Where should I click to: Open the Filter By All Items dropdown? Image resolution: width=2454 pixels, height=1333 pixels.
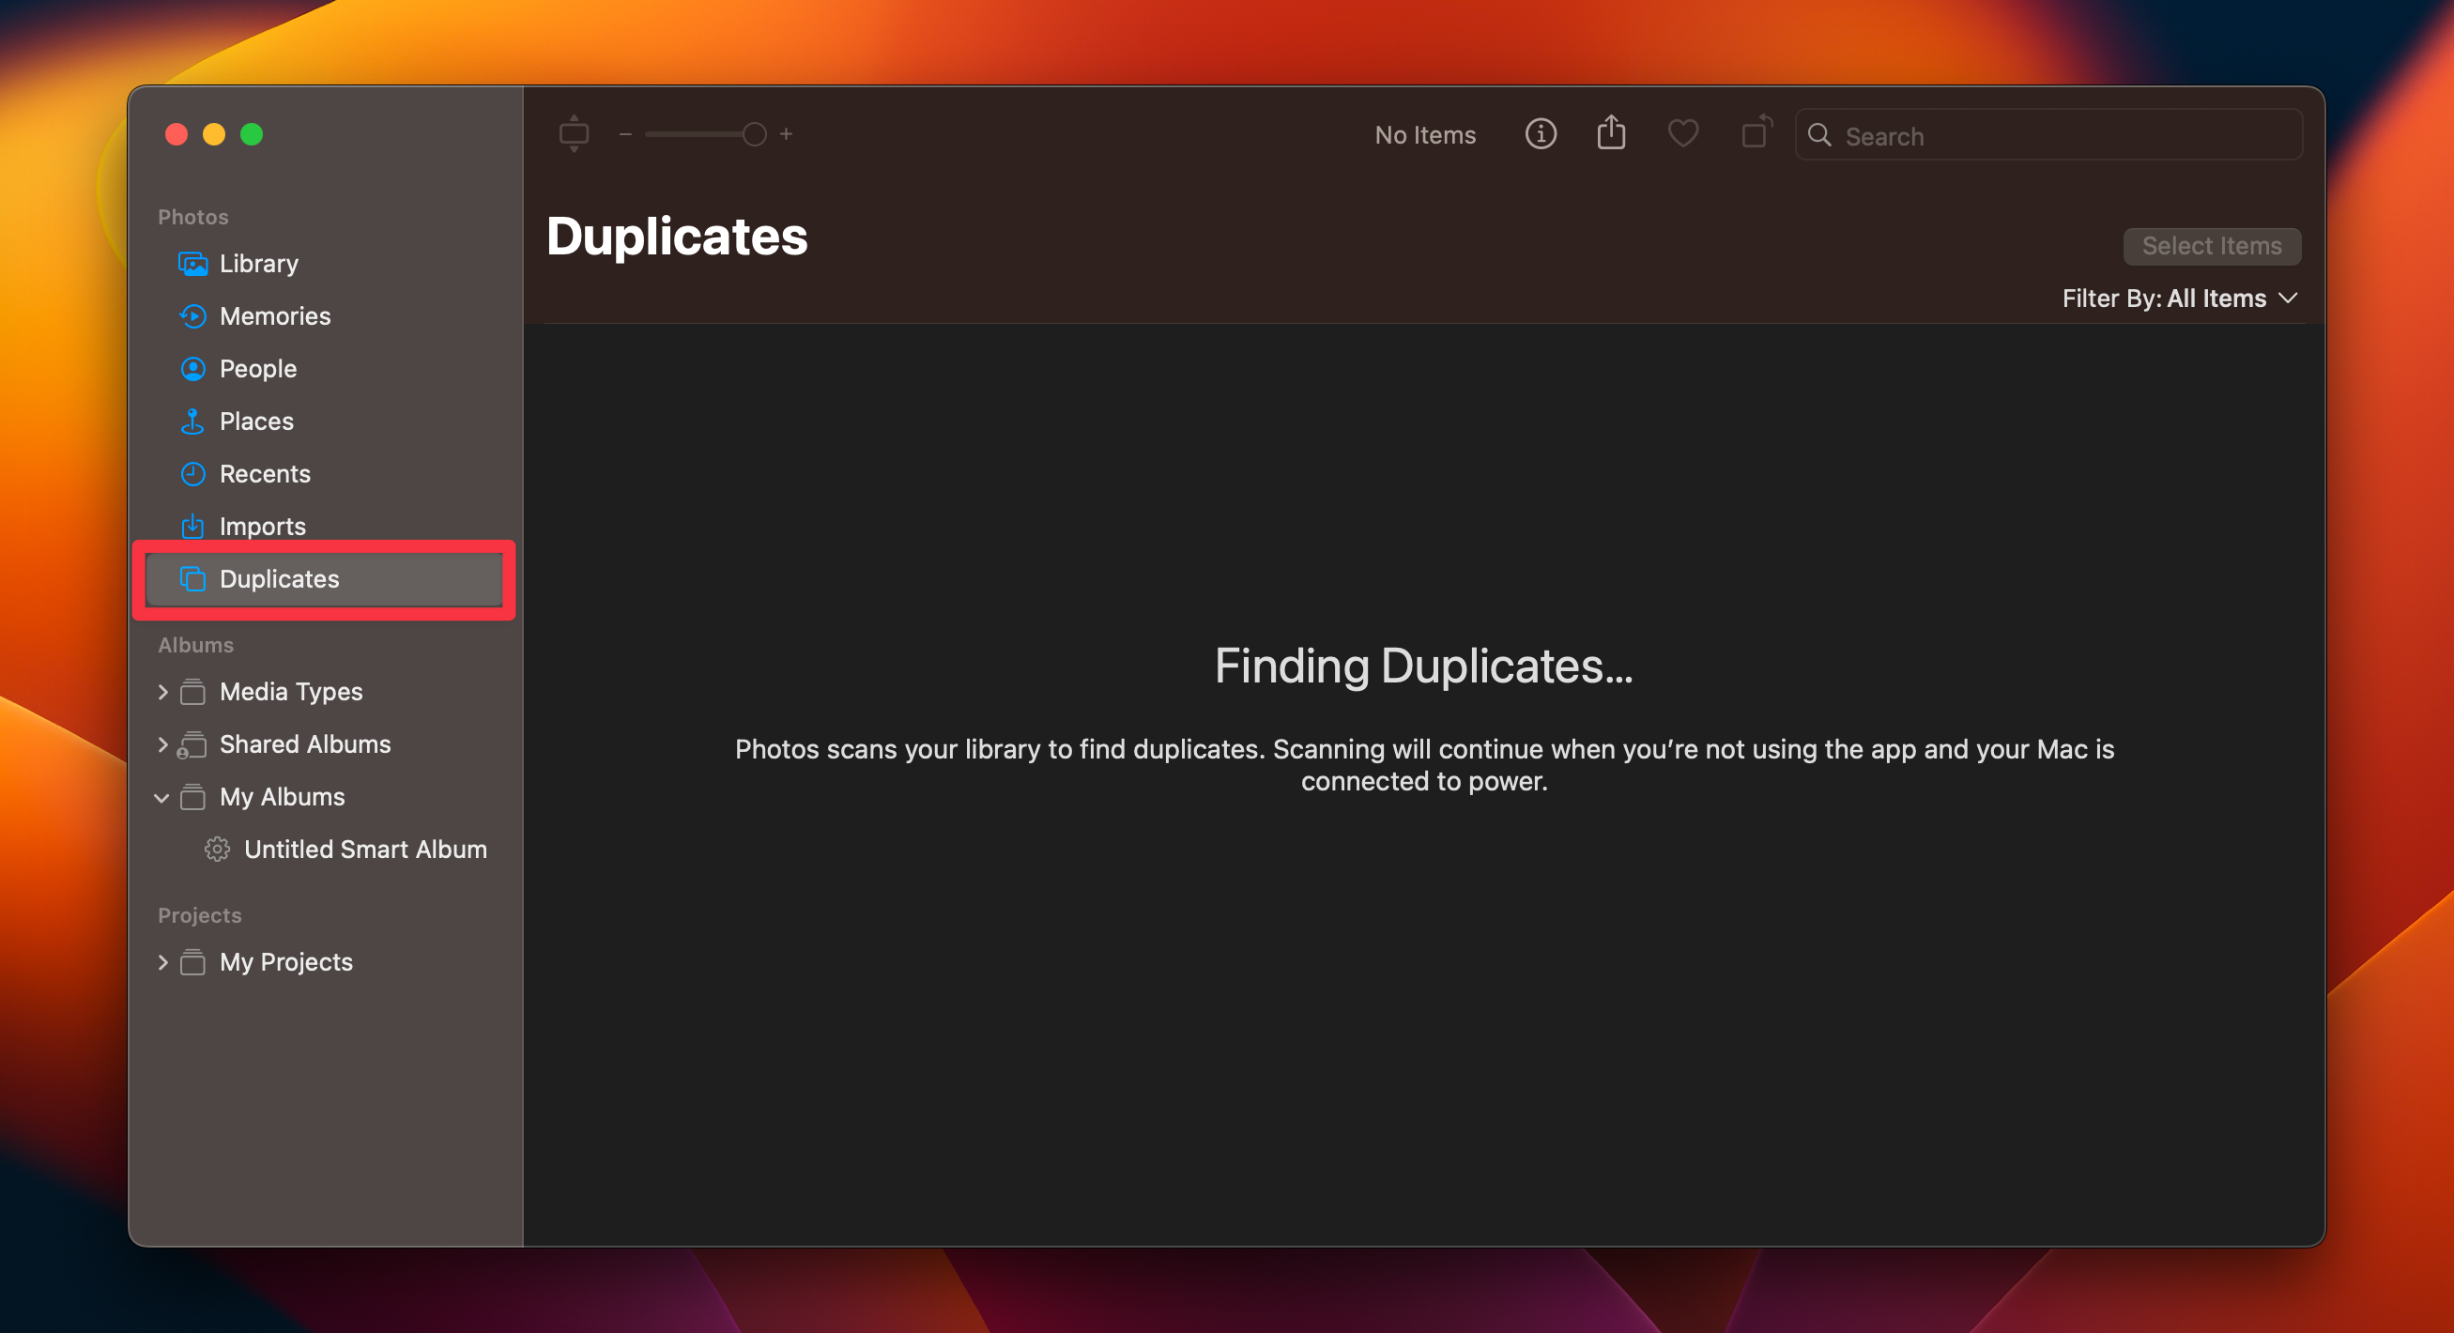tap(2181, 299)
